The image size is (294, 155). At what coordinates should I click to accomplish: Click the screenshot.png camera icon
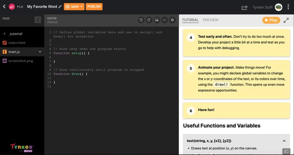(5, 61)
